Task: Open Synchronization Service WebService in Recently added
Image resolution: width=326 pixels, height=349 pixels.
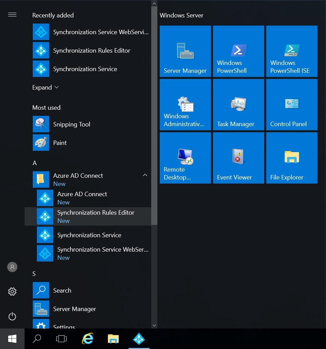Action: coord(88,32)
